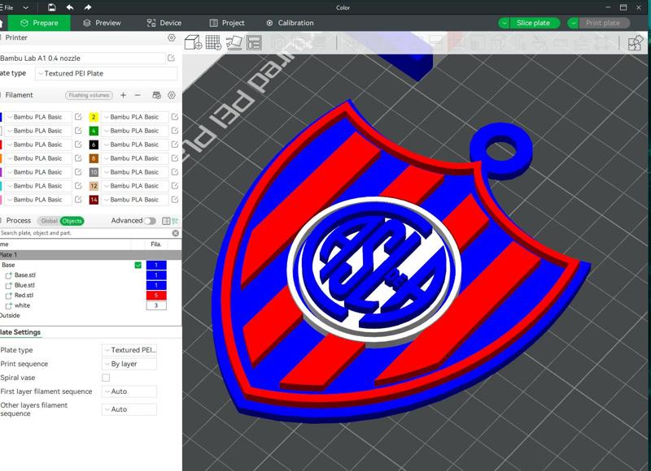The height and width of the screenshot is (471, 651).
Task: Open the Print sequence dropdown
Action: [129, 363]
